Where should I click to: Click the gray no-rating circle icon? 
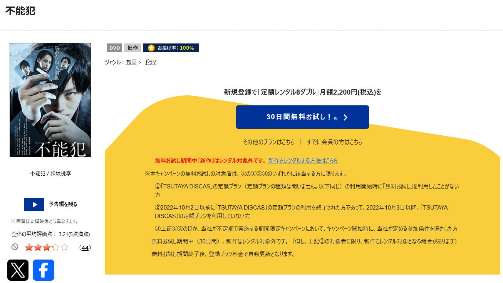15,247
